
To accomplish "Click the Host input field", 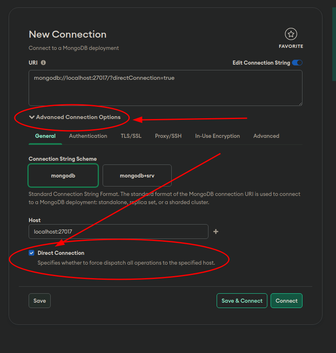I will tap(118, 232).
